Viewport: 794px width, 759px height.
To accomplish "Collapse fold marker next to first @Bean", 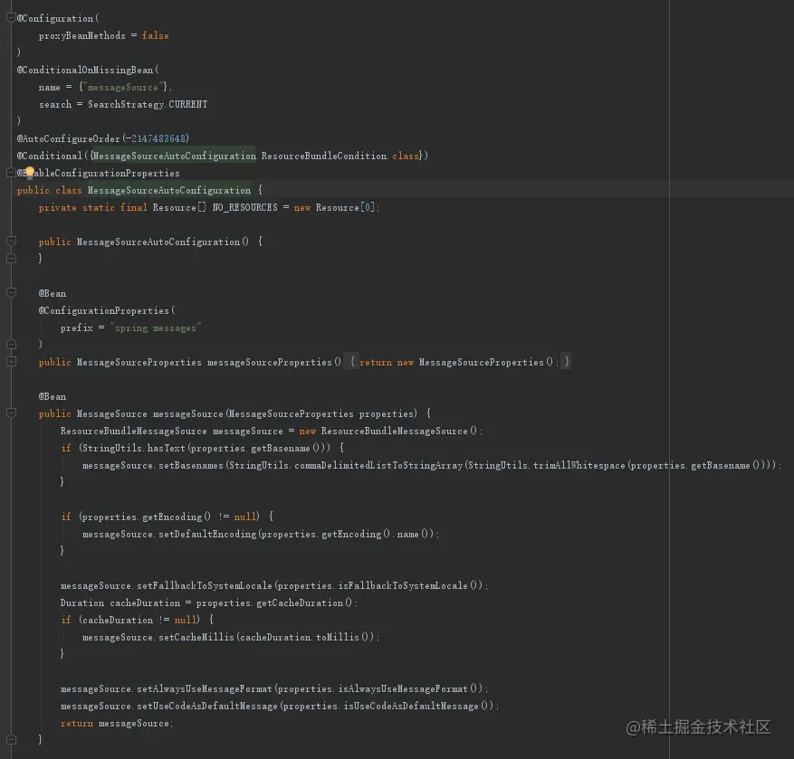I will pyautogui.click(x=11, y=293).
